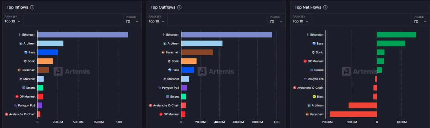Click the zkSync Era icon in Net Flows
Image resolution: width=430 pixels, height=128 pixels.
point(306,79)
